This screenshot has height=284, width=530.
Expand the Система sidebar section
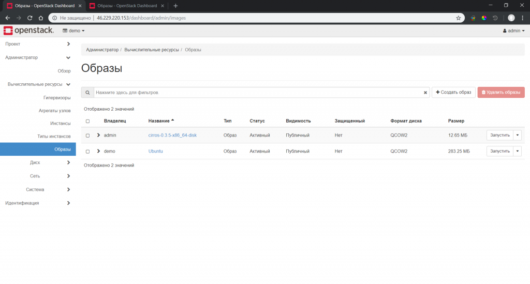coord(38,189)
